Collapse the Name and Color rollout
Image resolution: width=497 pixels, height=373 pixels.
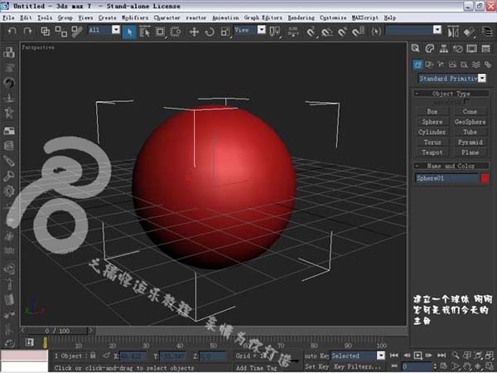pos(451,166)
